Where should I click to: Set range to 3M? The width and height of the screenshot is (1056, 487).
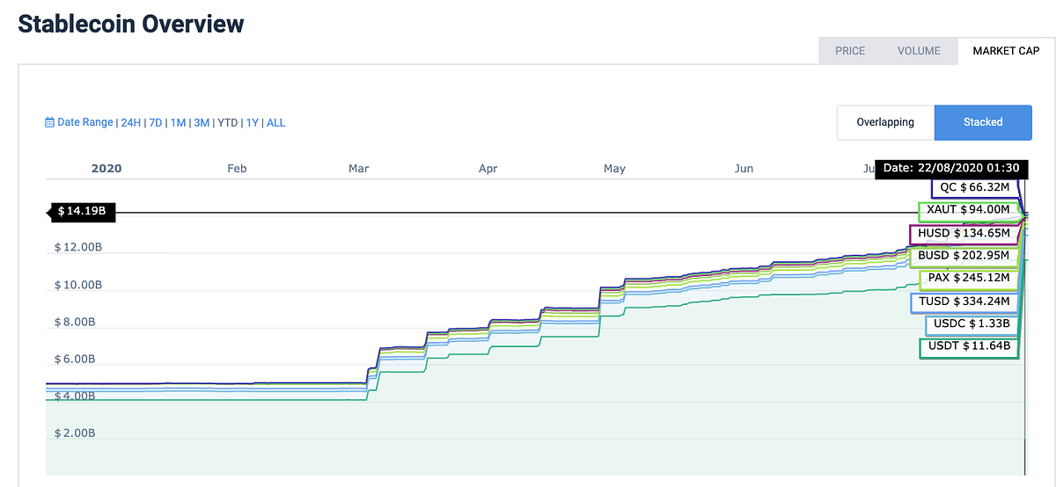tap(202, 123)
